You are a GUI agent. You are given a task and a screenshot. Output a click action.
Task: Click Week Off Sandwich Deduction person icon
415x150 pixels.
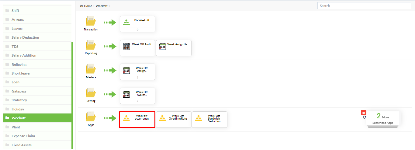[x=199, y=118]
